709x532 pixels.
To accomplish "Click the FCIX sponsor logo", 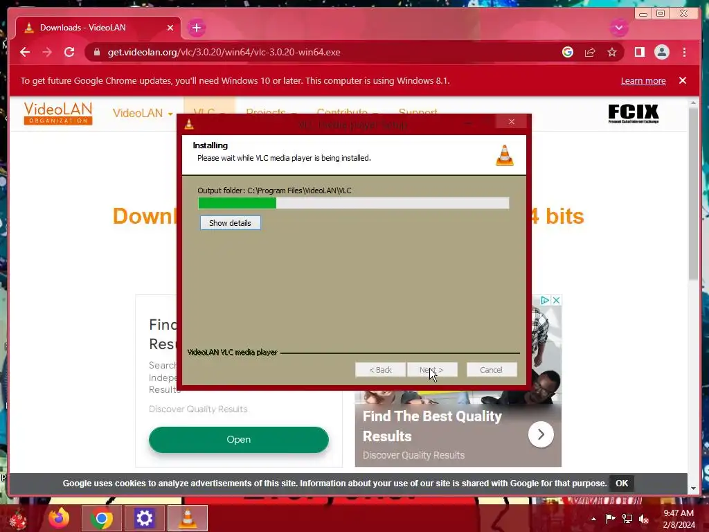I will pyautogui.click(x=633, y=113).
